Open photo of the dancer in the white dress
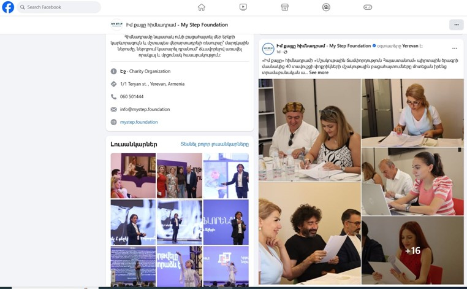467x289 pixels. (180, 266)
